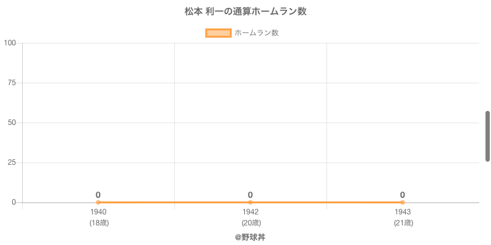
Task: Select the 1942 data point marker
Action: pyautogui.click(x=250, y=202)
